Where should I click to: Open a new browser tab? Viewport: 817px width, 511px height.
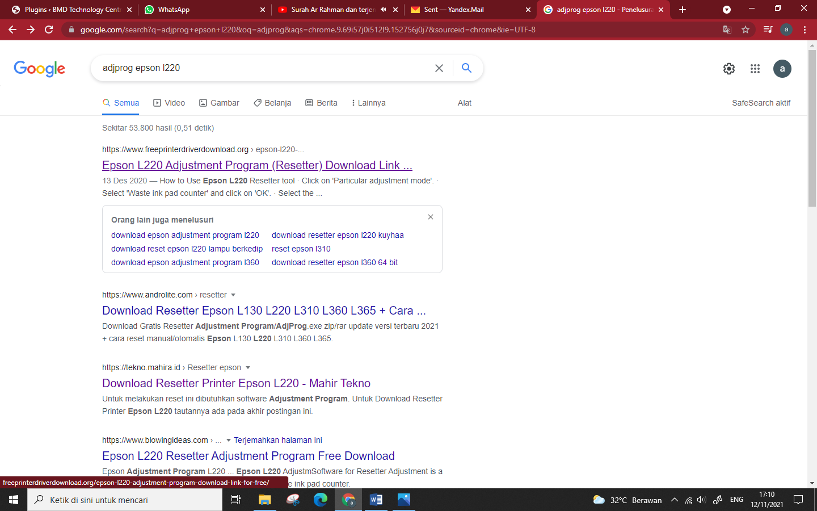(683, 10)
